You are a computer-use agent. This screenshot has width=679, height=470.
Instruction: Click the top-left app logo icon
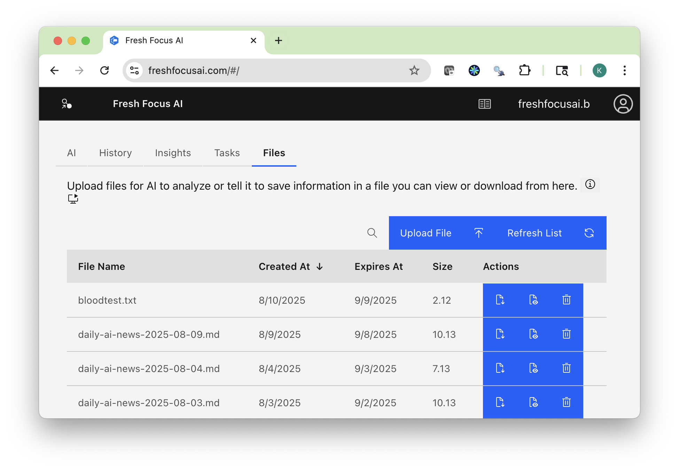[67, 104]
